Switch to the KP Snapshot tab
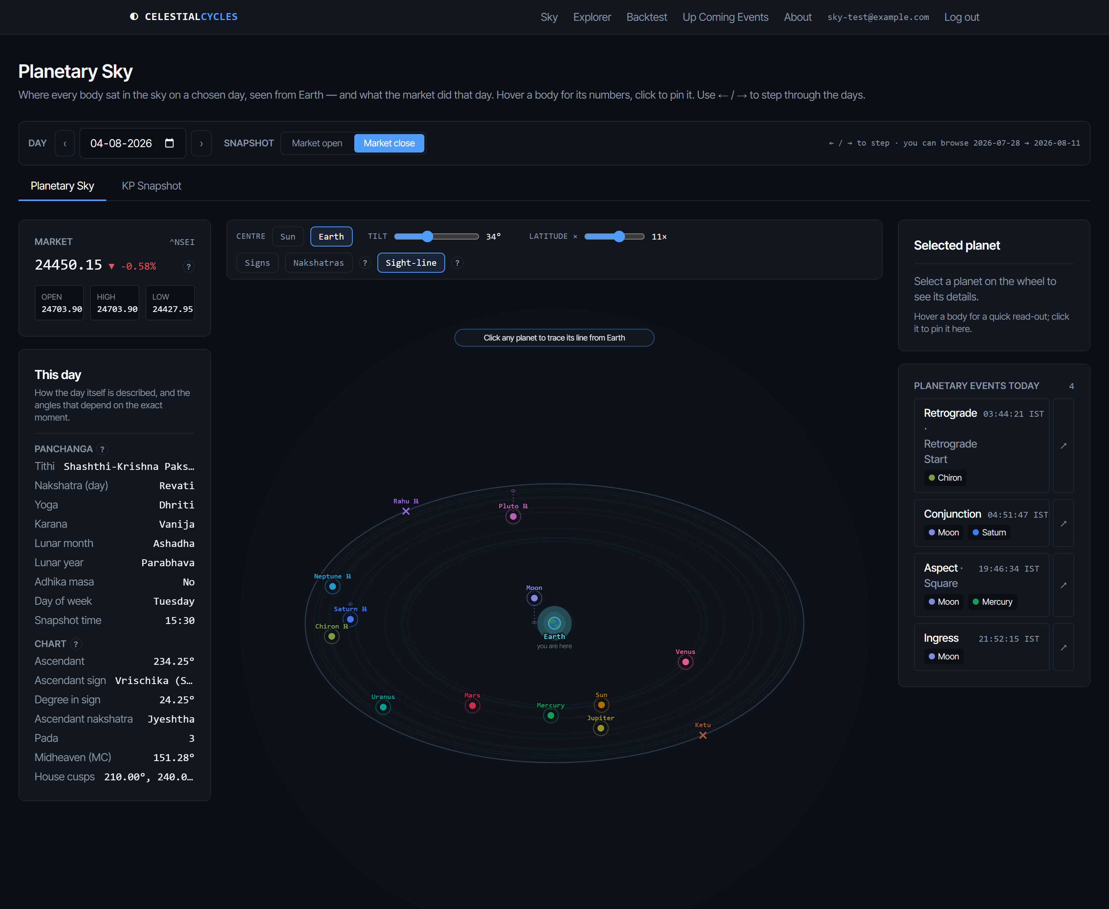 click(151, 186)
